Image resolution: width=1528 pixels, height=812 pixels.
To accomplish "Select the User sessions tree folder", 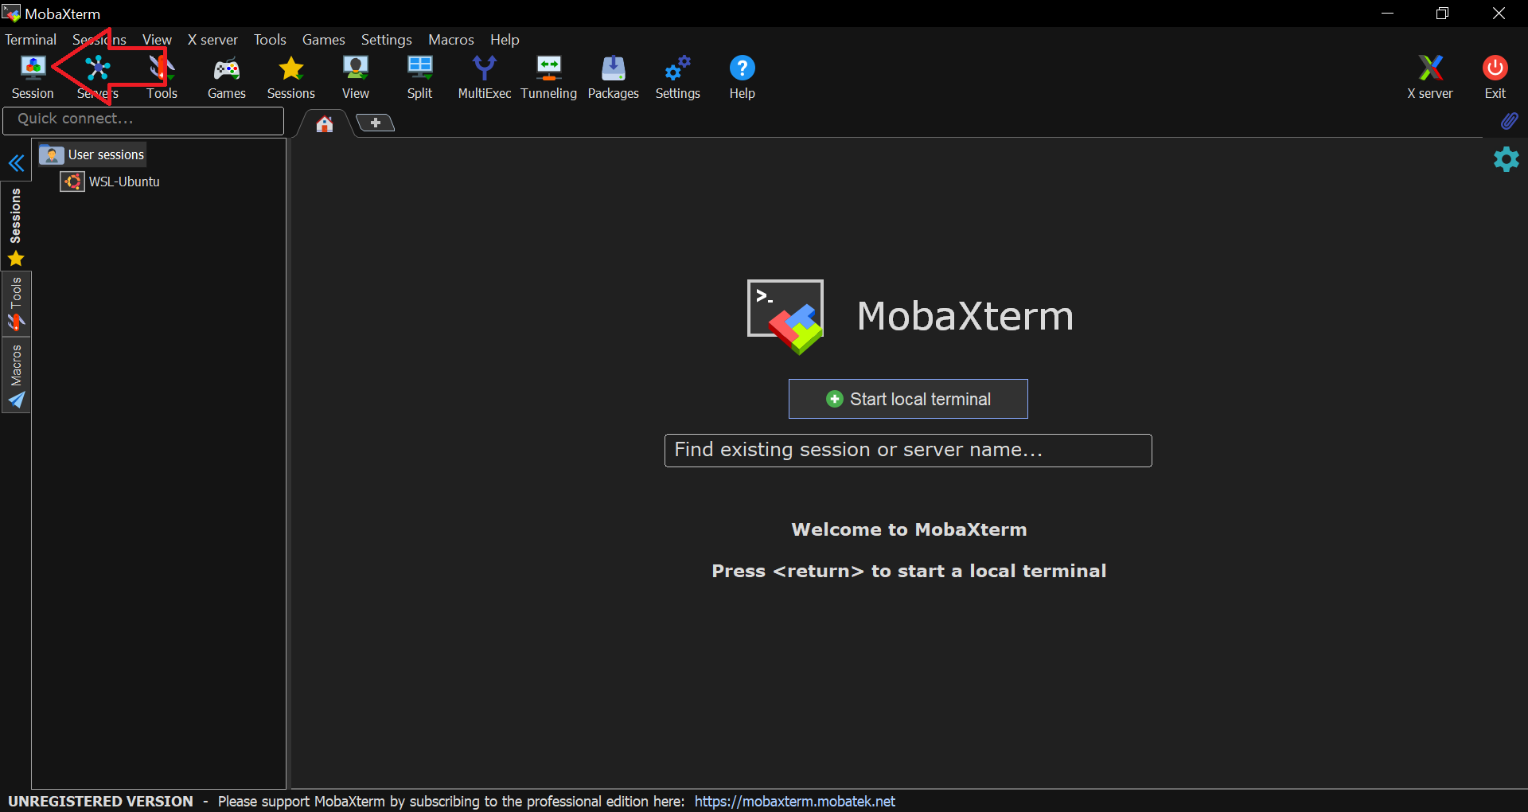I will (92, 154).
